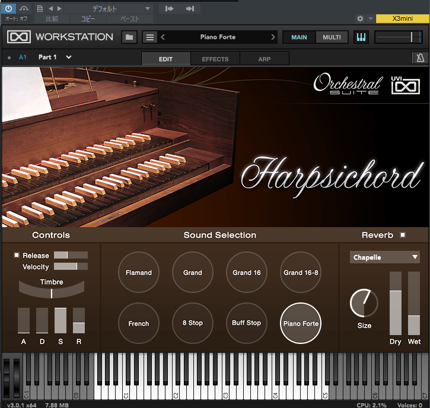Select the Flamand sound
Image resolution: width=430 pixels, height=408 pixels.
pos(138,272)
